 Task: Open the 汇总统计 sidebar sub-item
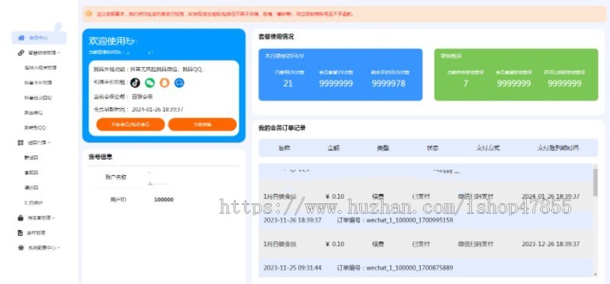pos(34,203)
